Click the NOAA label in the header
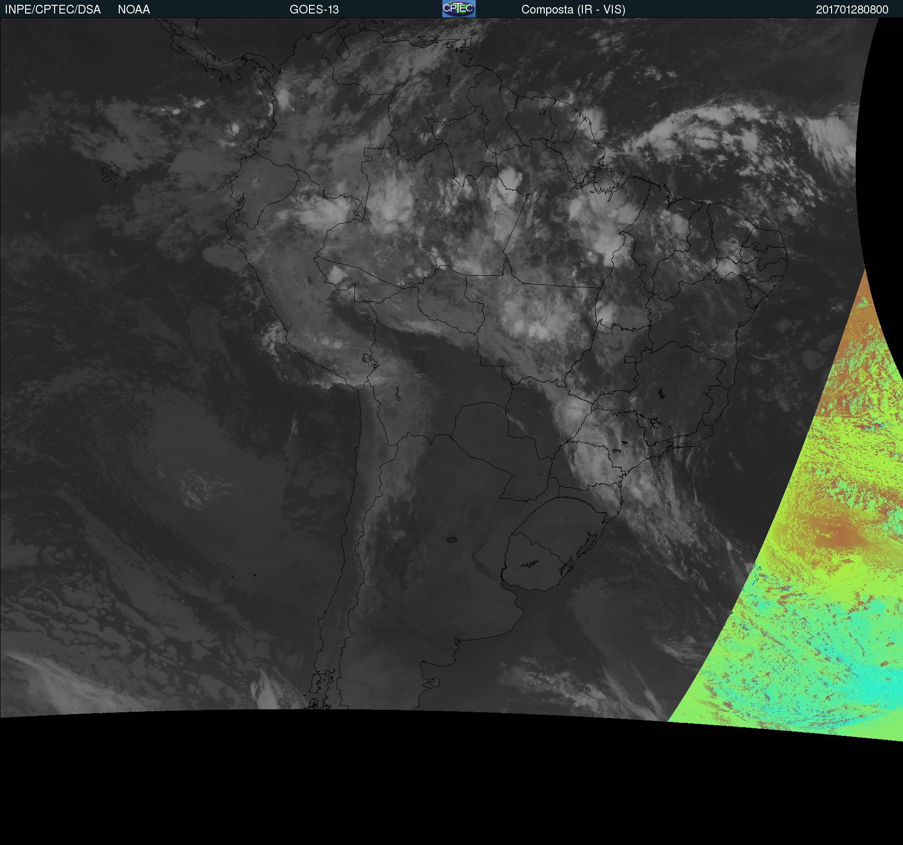This screenshot has width=903, height=845. point(134,10)
